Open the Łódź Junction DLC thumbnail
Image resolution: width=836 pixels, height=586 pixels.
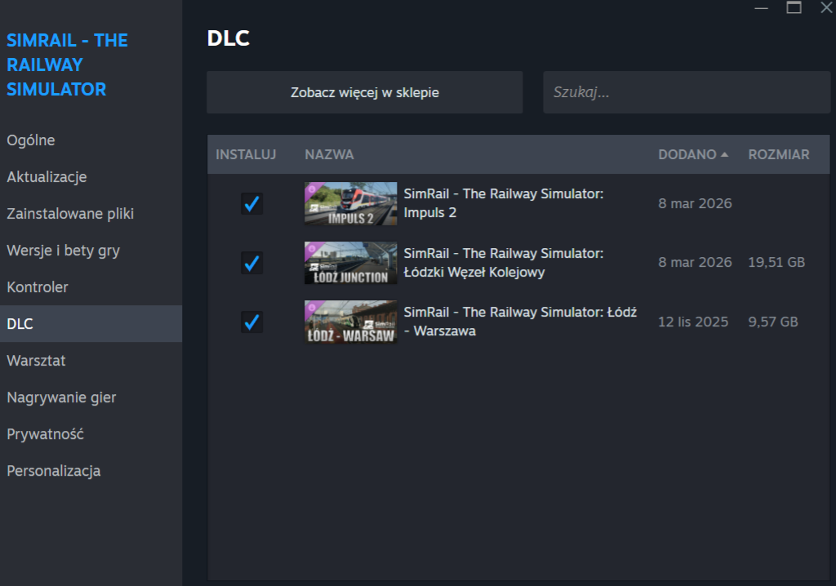(351, 263)
